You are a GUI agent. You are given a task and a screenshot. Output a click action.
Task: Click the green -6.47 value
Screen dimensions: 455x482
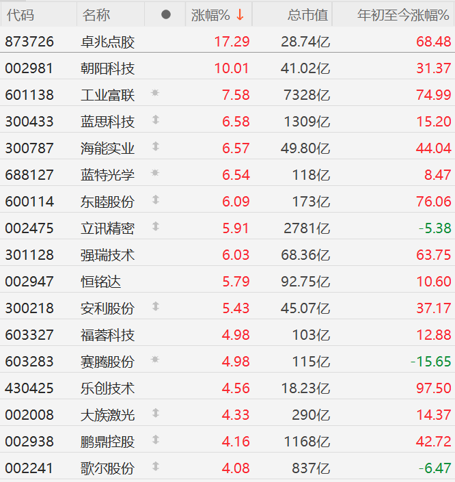pos(435,468)
